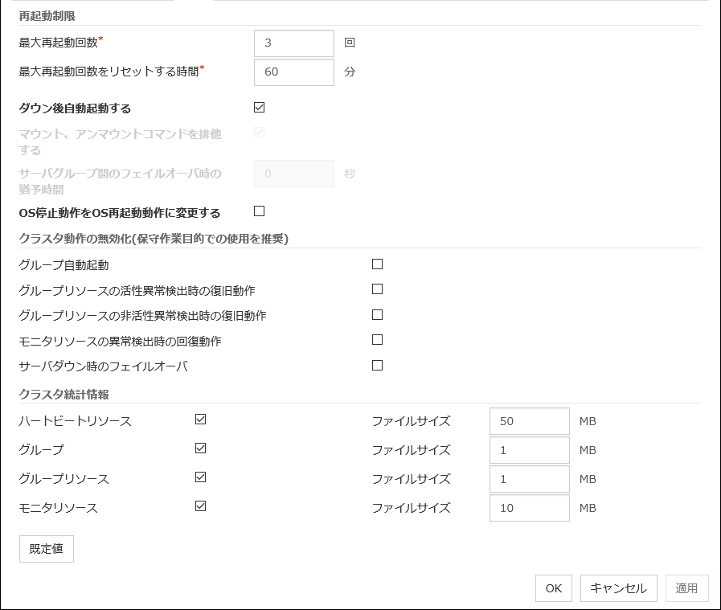Enable サーバダウン時のフェイルオーバ checkbox
721x610 pixels.
coord(377,366)
